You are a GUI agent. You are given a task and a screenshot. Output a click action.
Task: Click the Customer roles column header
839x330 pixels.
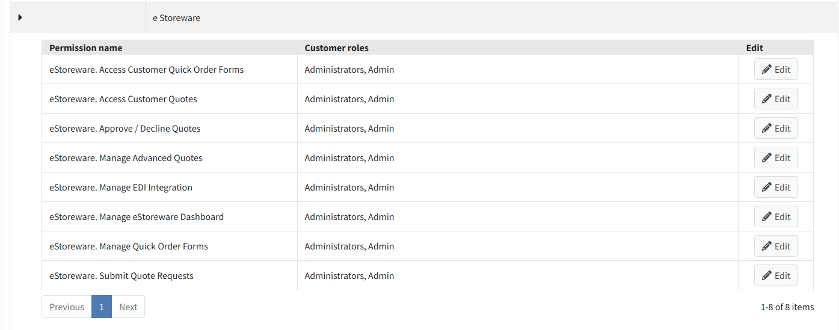click(337, 47)
